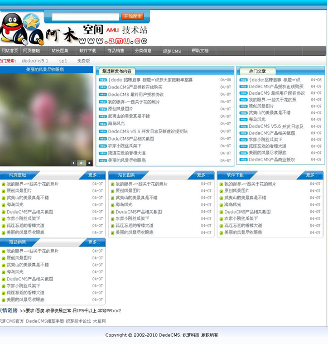Image resolution: width=328 pixels, height=363 pixels.
Task: Click 友情链接 heading text
Action: 9,311
